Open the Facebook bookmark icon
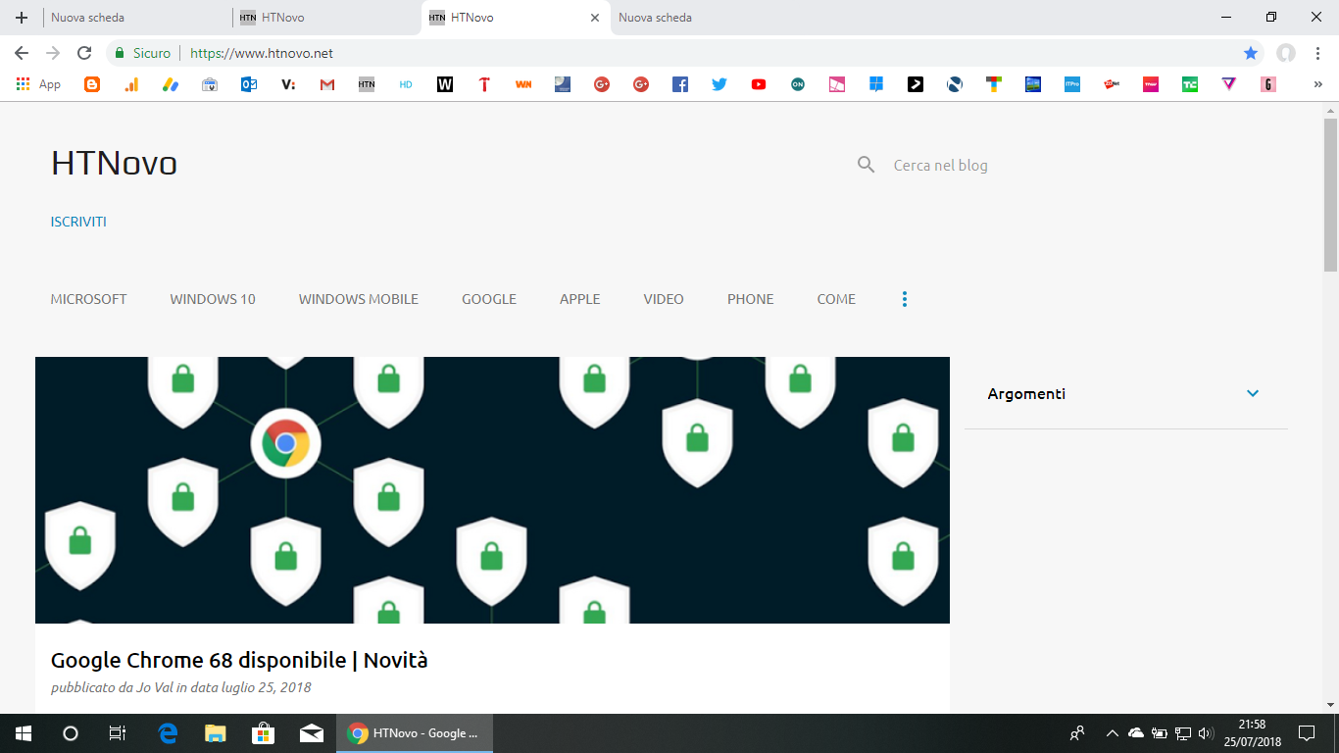The image size is (1339, 753). point(680,84)
